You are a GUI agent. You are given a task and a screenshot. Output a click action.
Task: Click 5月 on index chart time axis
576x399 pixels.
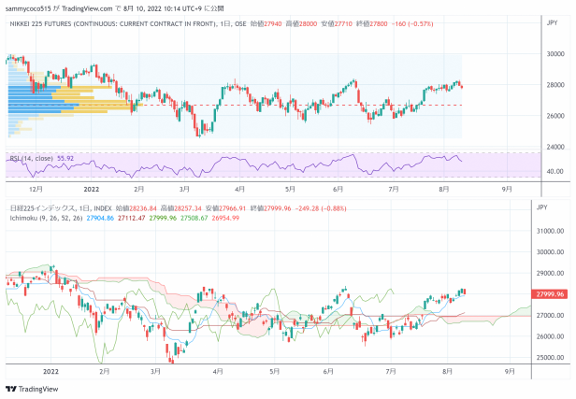click(x=274, y=372)
